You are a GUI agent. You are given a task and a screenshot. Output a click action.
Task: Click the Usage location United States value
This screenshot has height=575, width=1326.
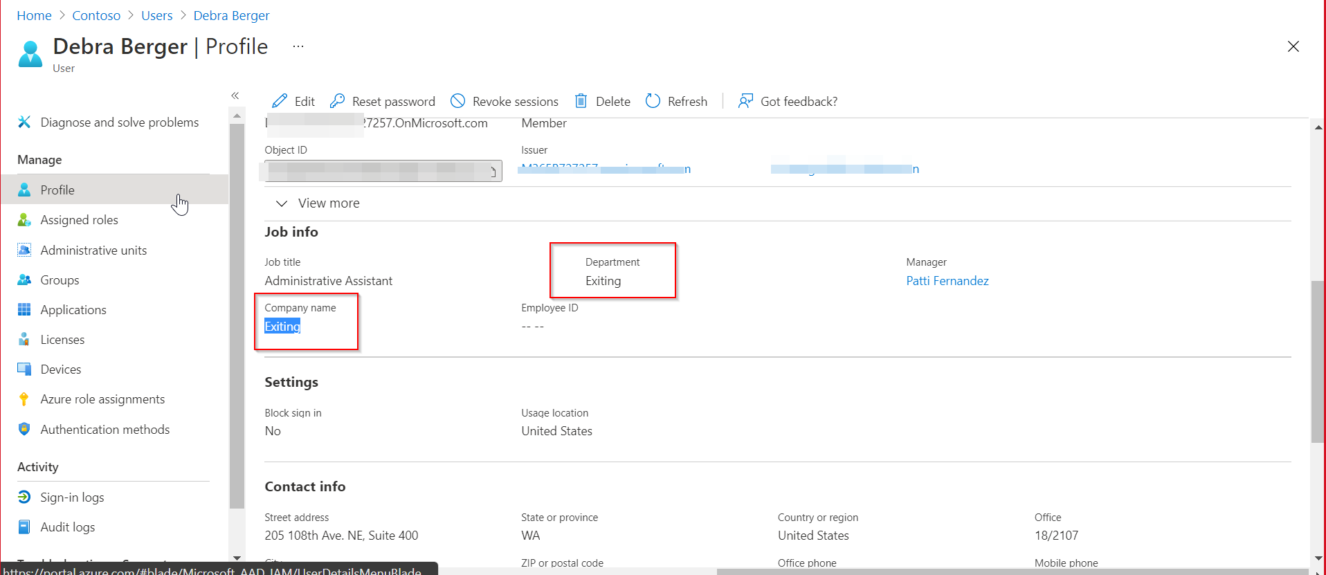(x=556, y=430)
